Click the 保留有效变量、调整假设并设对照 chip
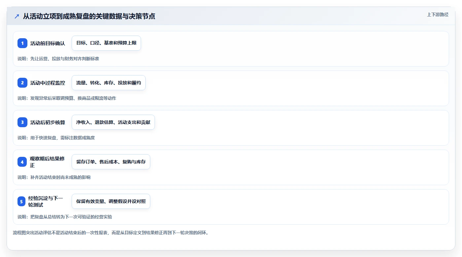The width and height of the screenshot is (462, 257). [x=111, y=201]
